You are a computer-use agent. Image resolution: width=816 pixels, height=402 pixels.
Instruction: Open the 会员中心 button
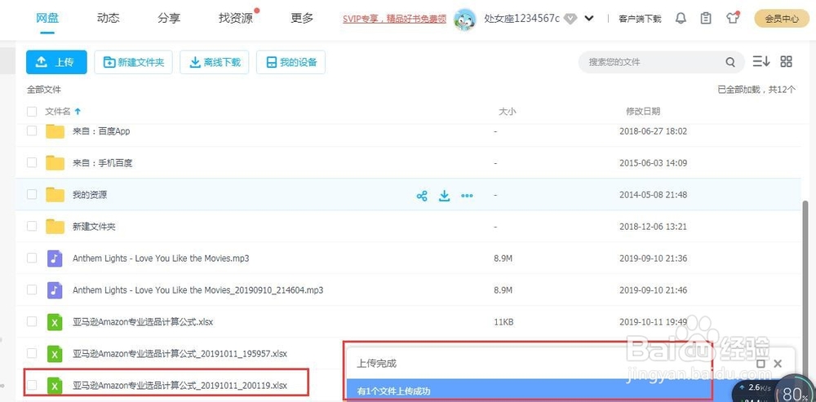(x=782, y=19)
